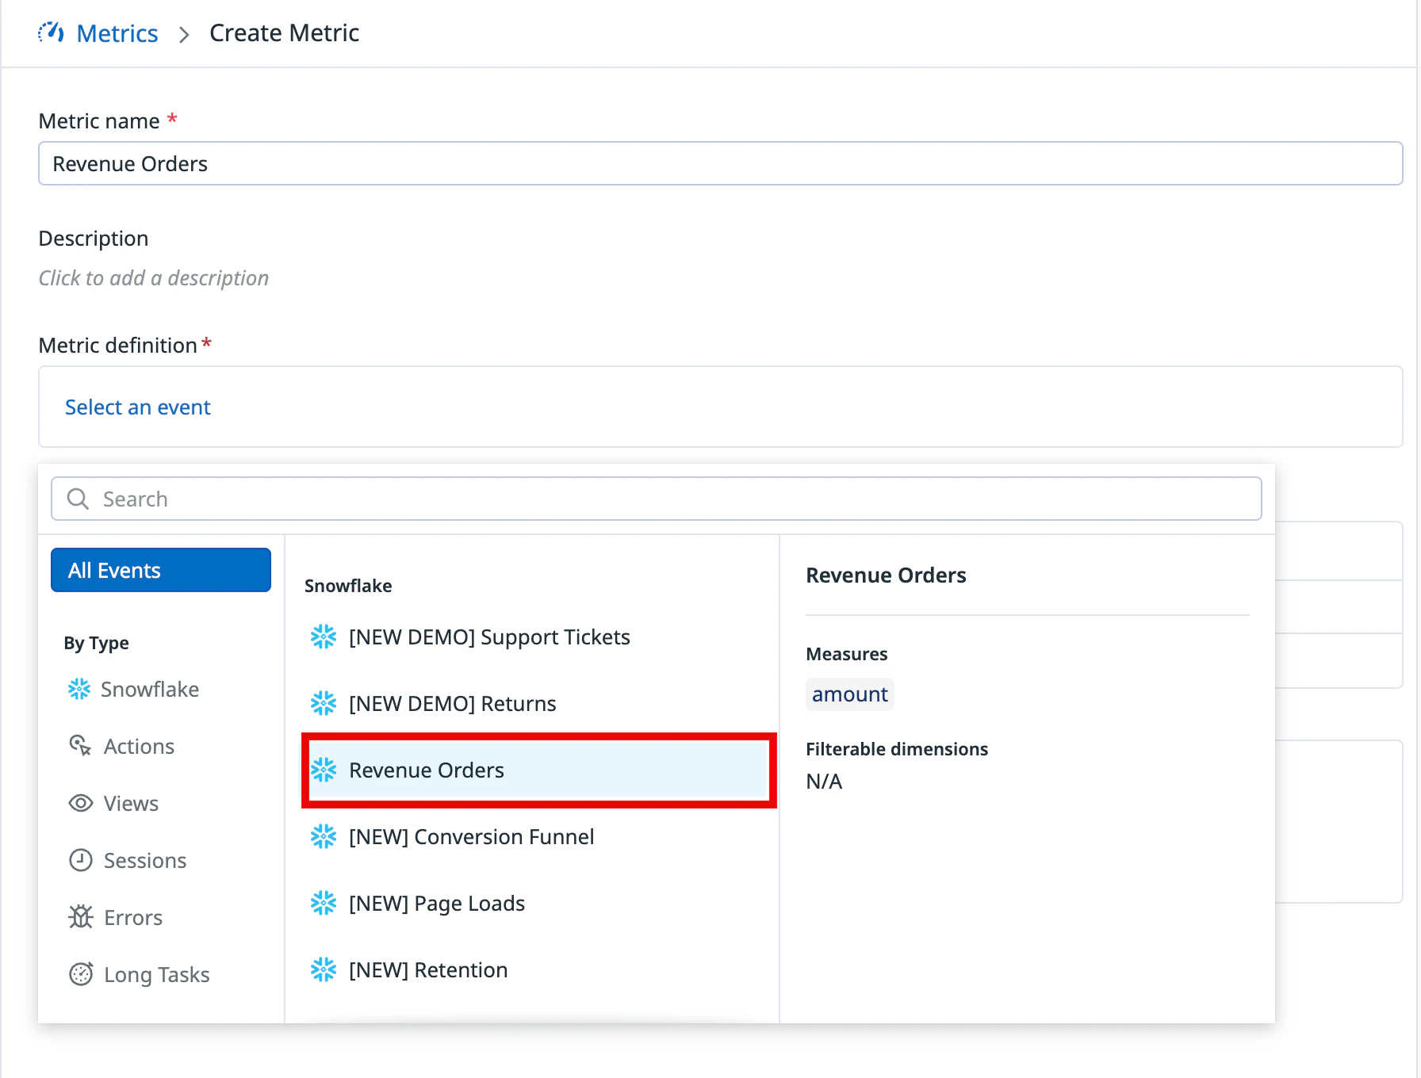Click the amount measure tag
The image size is (1421, 1078).
[849, 694]
